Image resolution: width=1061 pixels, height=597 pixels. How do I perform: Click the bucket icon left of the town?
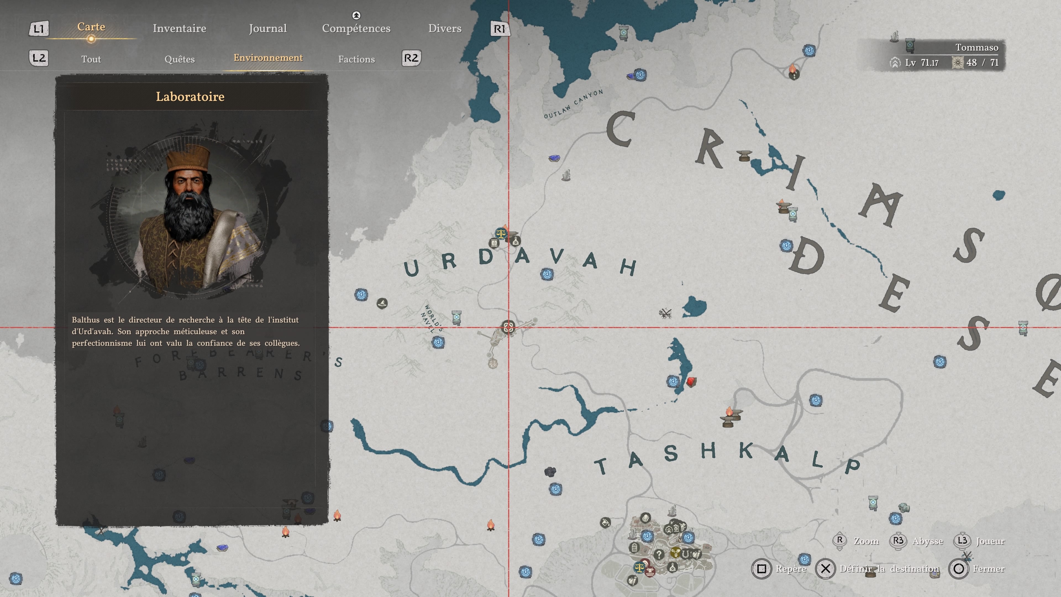pos(605,523)
